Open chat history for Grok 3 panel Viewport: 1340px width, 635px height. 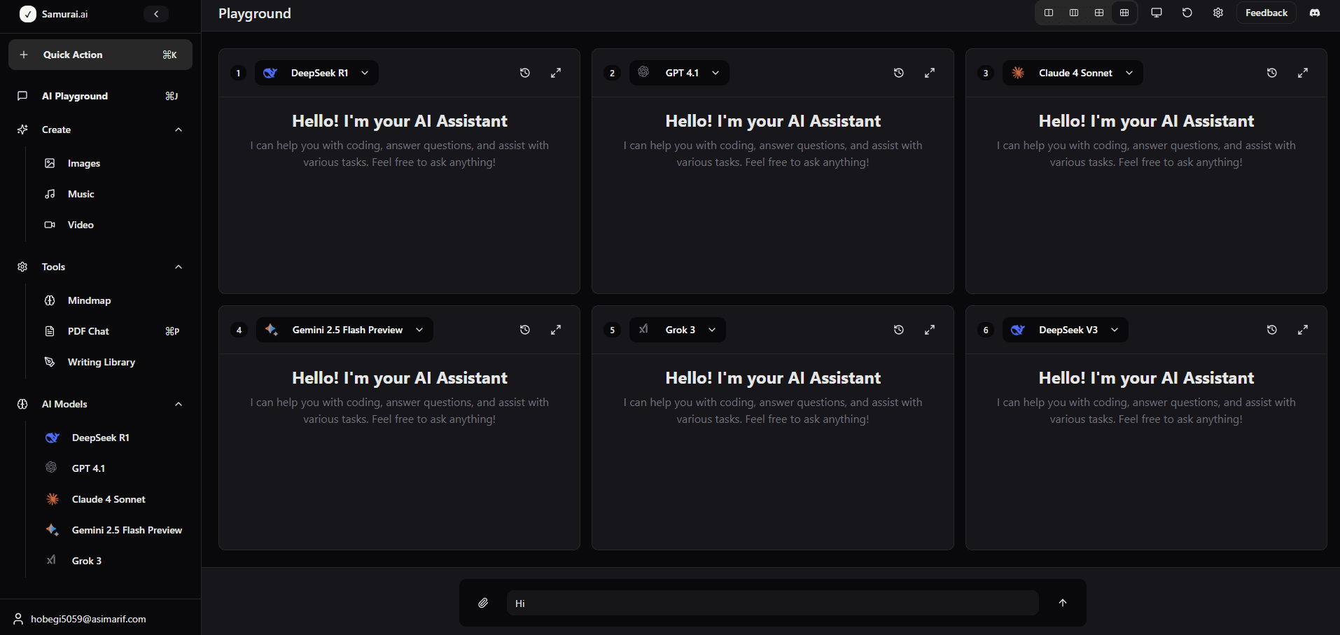point(899,330)
